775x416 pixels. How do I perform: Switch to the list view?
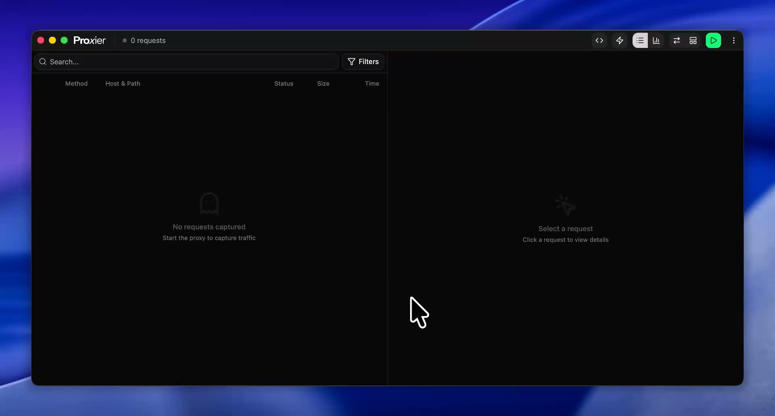640,40
